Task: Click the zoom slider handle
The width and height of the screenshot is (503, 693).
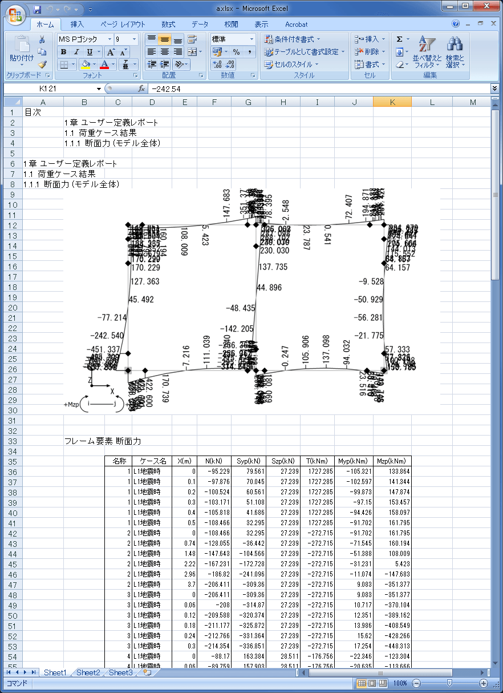Action: point(450,683)
